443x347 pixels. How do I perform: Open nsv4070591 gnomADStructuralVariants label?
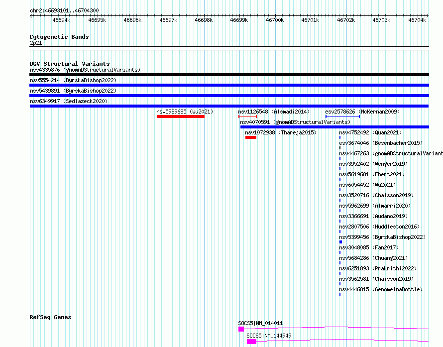pos(295,122)
